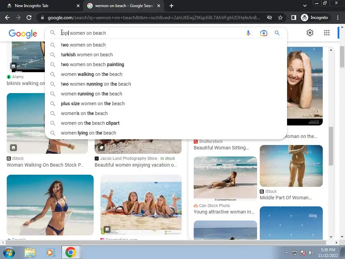
Task: Close the New Incognito Tab
Action: tap(78, 6)
